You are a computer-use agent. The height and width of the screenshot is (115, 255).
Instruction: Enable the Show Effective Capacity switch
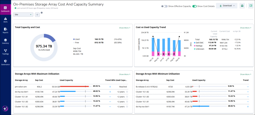click(165, 6)
